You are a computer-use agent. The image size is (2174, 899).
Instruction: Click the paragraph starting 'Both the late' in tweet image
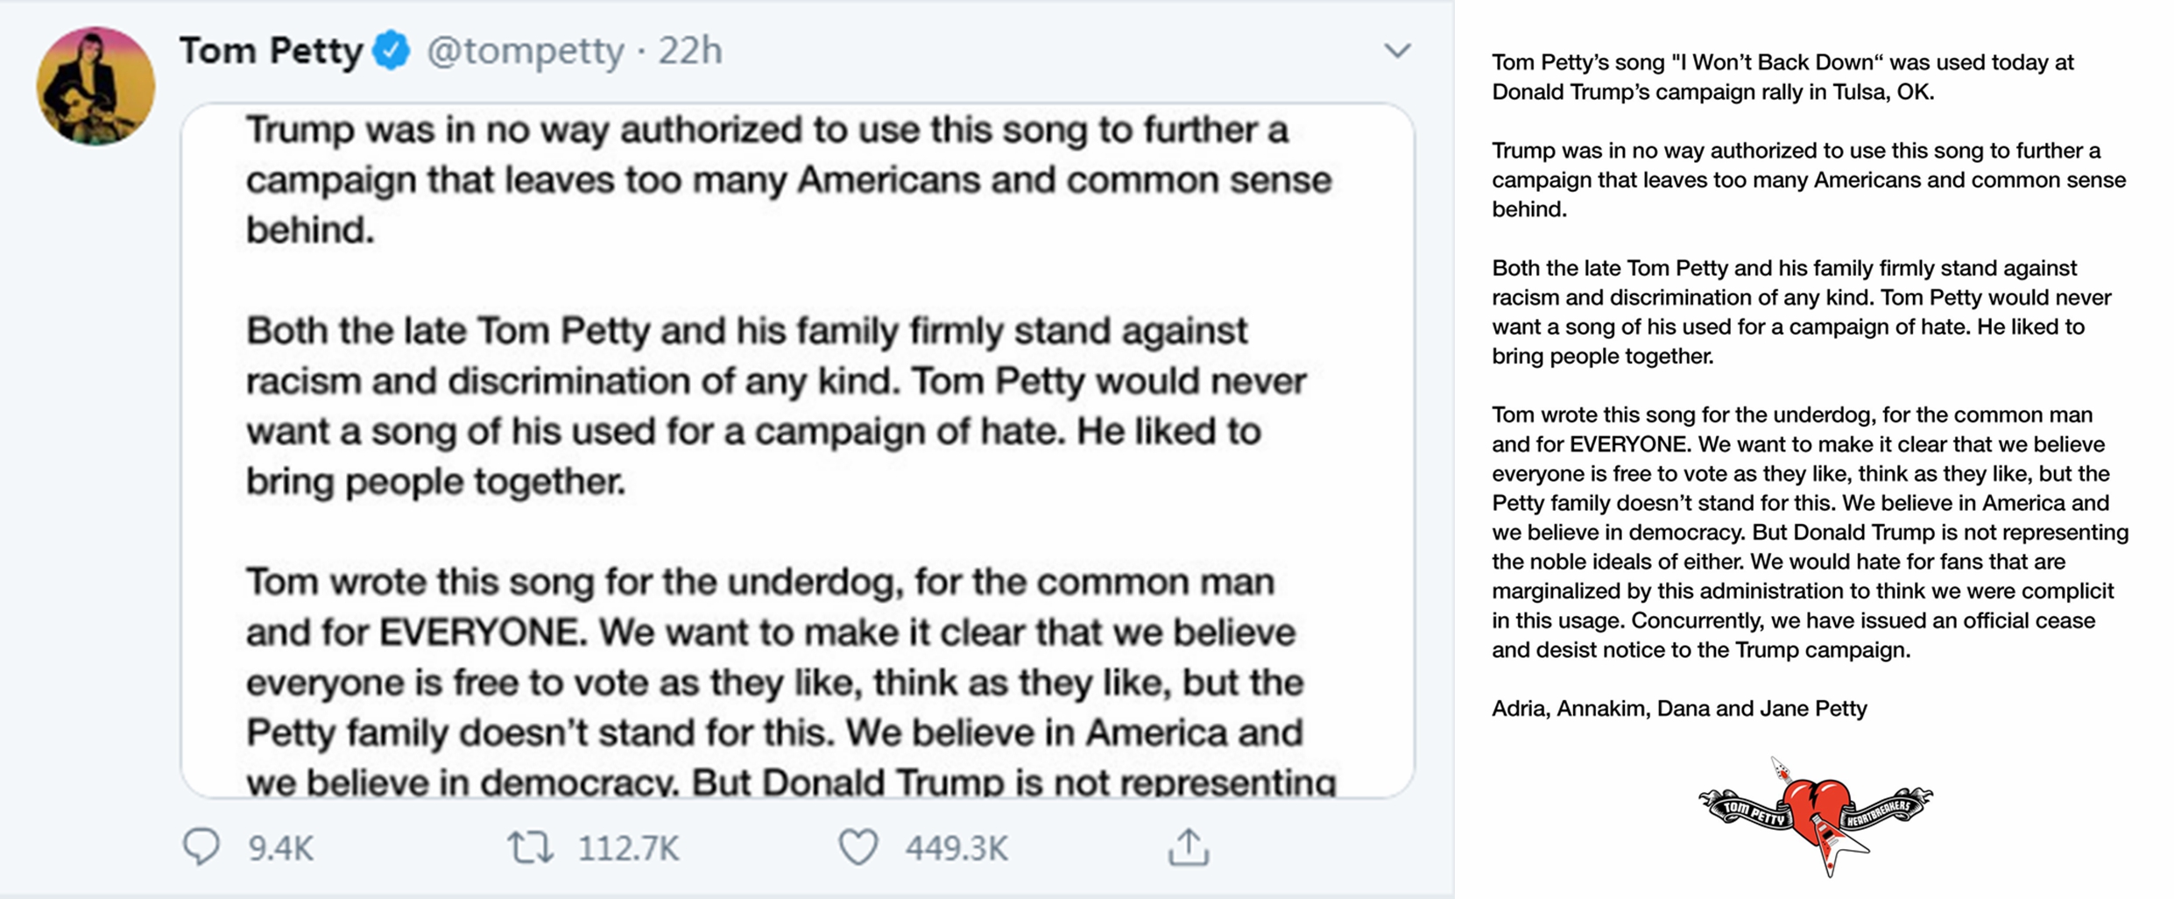(776, 406)
